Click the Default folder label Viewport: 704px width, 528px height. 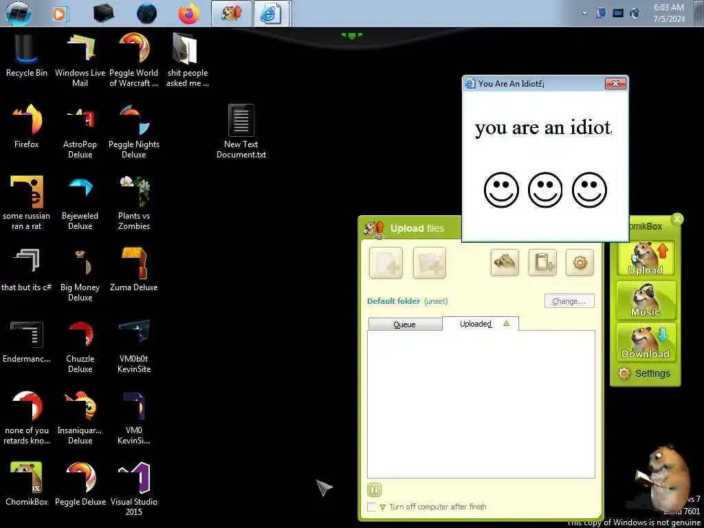(394, 301)
